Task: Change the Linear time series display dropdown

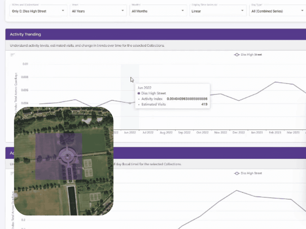Action: (218, 11)
